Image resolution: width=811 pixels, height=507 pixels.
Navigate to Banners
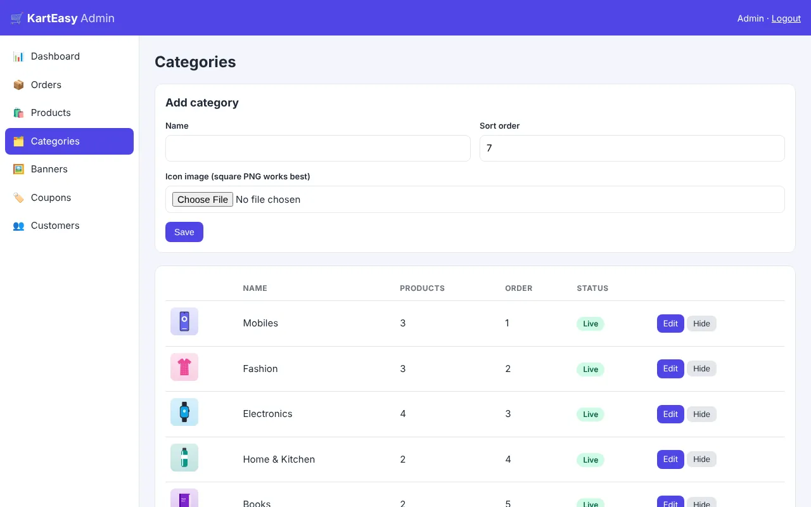69,169
